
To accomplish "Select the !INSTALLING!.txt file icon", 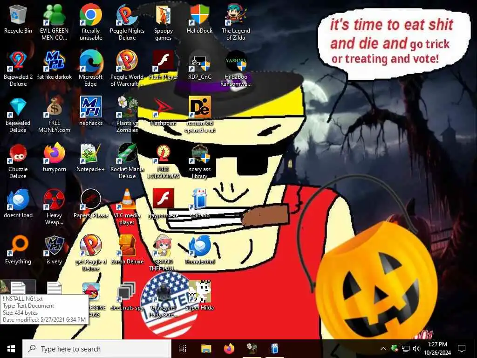I will coord(18,288).
